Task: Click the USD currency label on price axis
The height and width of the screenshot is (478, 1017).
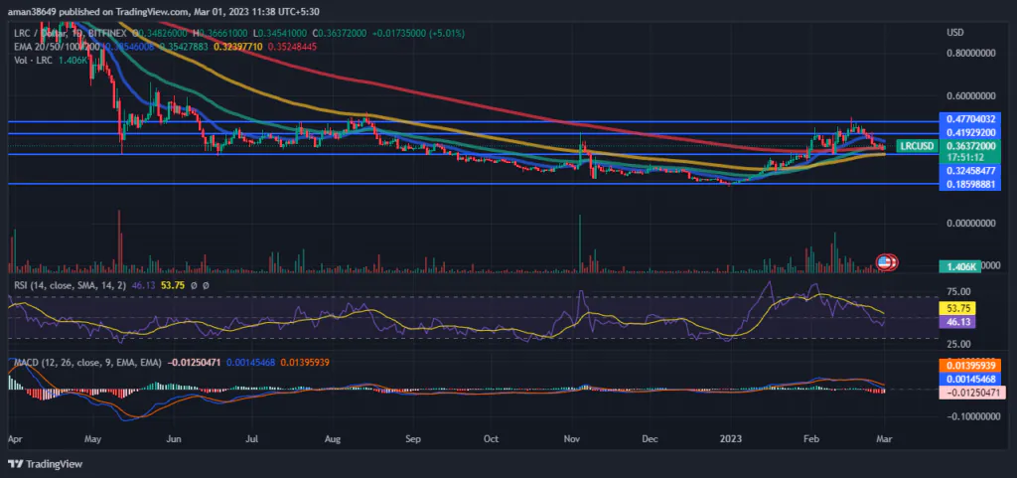Action: click(x=954, y=32)
